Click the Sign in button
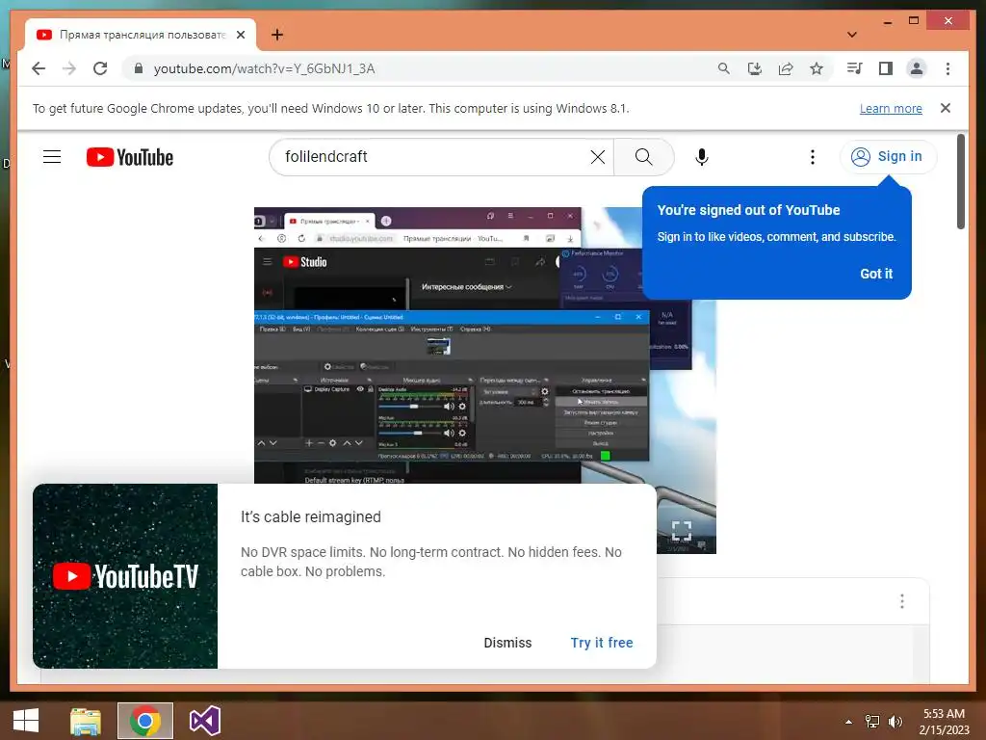 pos(887,157)
